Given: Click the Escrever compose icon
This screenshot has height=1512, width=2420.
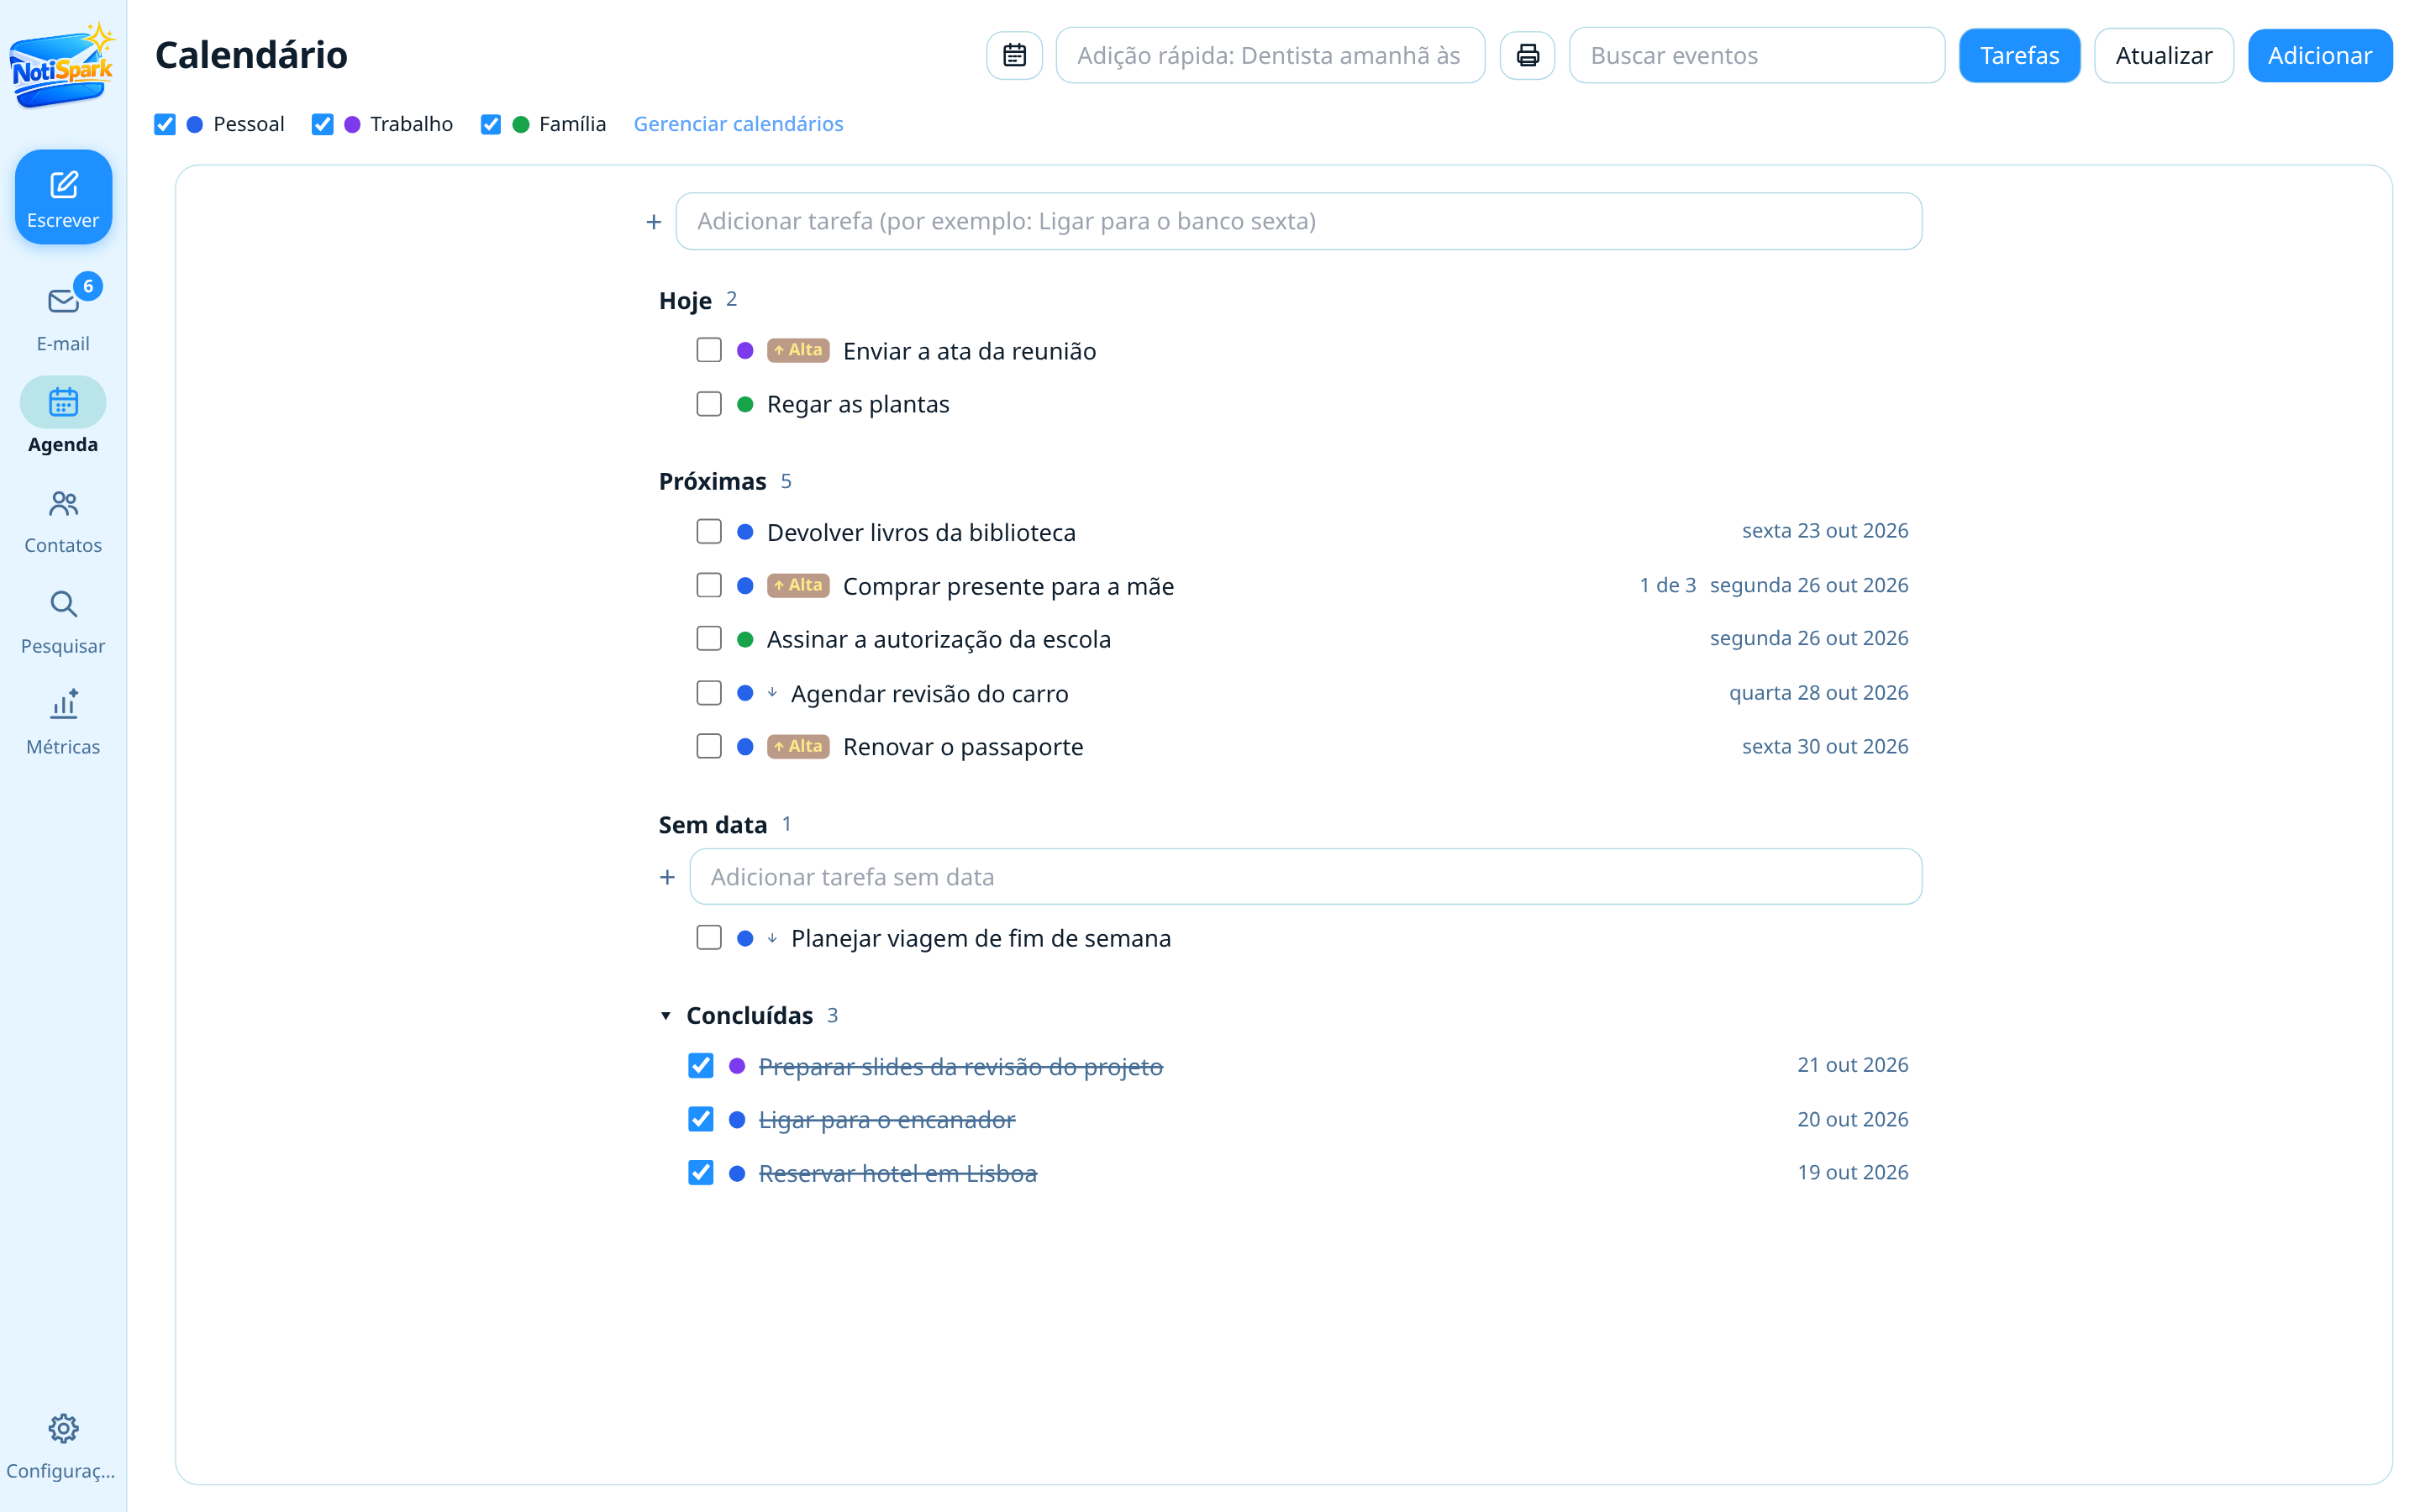Looking at the screenshot, I should click(x=63, y=184).
